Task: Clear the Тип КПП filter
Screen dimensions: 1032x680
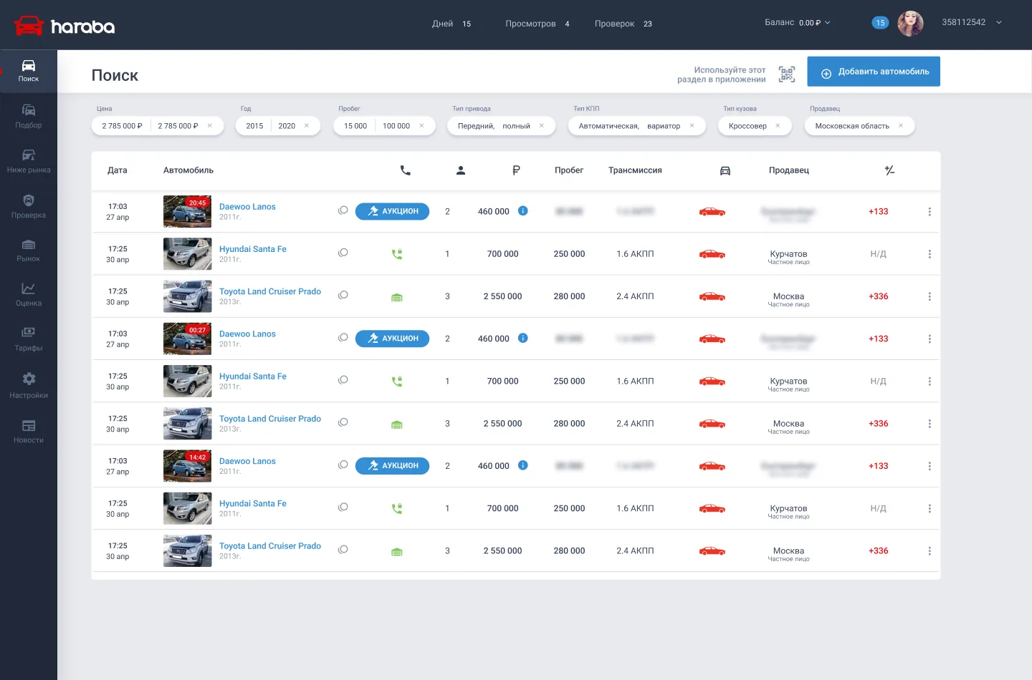Action: (x=692, y=126)
